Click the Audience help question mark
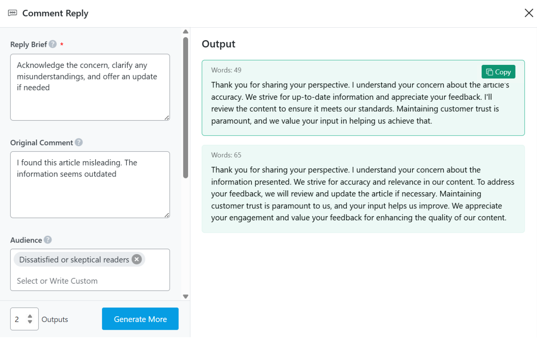 [x=48, y=240]
